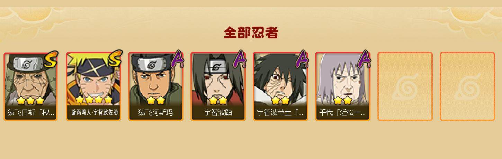502x159 pixels.
Task: Click the first empty ninja slot
Action: click(x=405, y=86)
